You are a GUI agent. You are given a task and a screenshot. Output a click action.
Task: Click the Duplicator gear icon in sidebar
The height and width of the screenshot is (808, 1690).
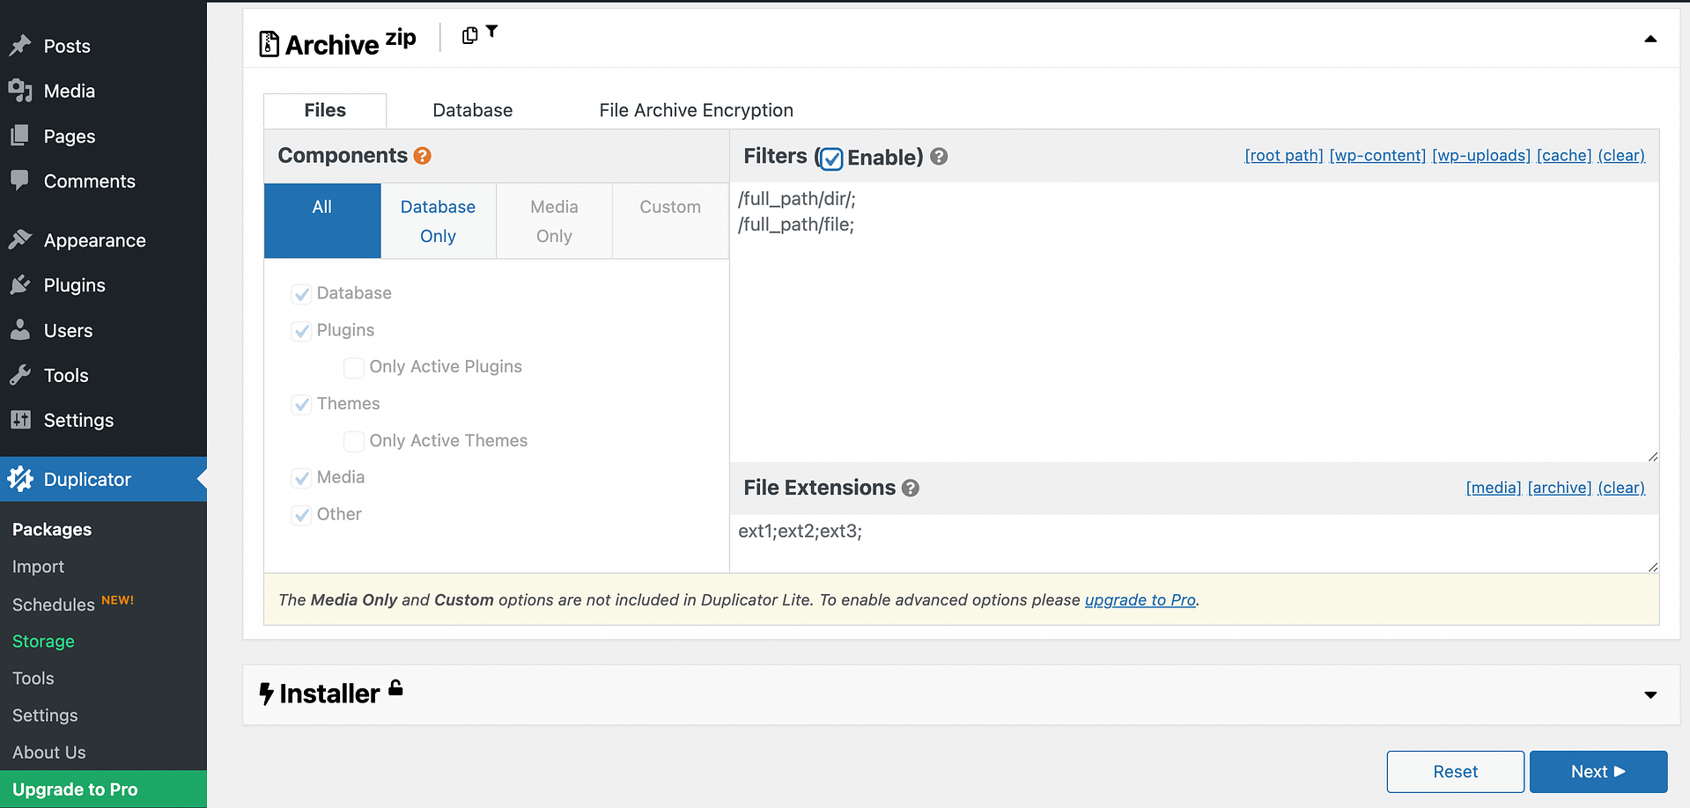pos(20,479)
